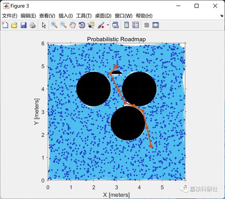Toggle the Data Cursor tool
This screenshot has width=225, height=199.
click(x=91, y=25)
